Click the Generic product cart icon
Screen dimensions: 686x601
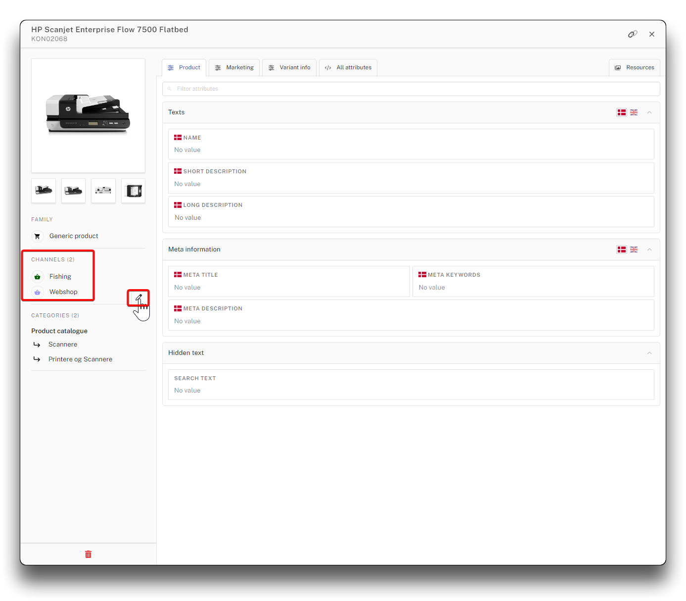(x=38, y=236)
